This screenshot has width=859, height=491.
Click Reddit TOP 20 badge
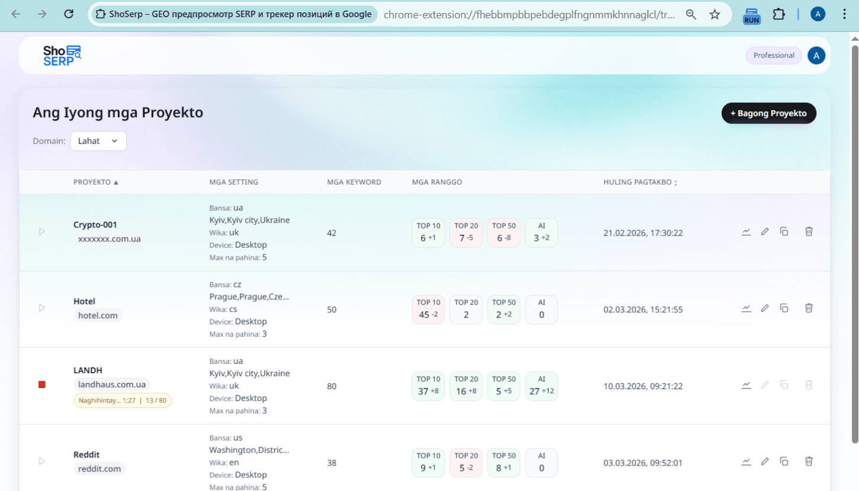466,463
